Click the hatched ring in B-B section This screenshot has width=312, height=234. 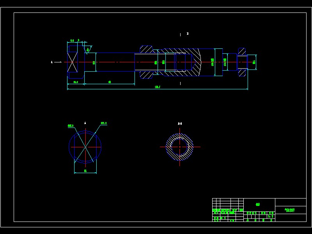point(170,138)
